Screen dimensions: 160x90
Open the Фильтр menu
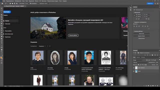point(37,1)
